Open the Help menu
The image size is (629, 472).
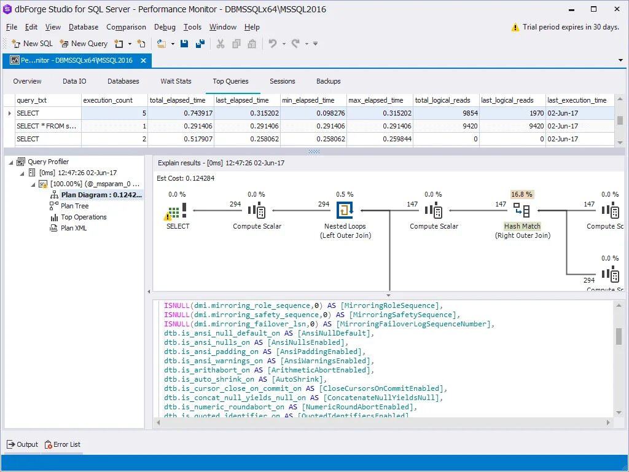(252, 27)
